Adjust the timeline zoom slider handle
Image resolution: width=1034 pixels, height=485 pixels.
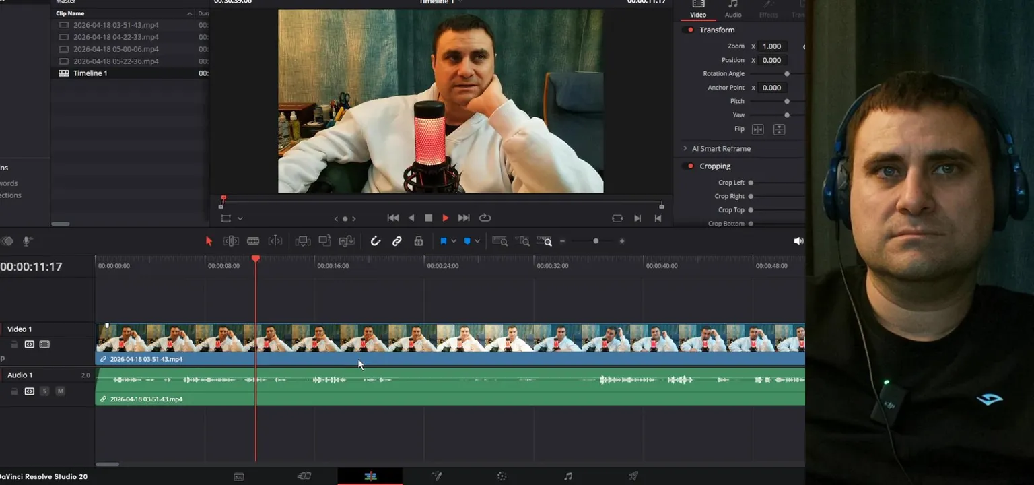[596, 241]
